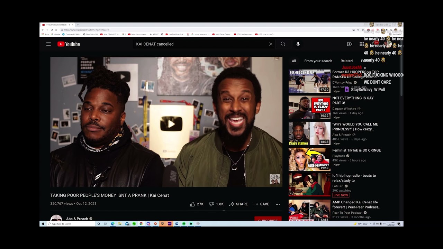Open the YouTube apps grid icon
Screen dimensions: 443x249
pyautogui.click(x=362, y=44)
